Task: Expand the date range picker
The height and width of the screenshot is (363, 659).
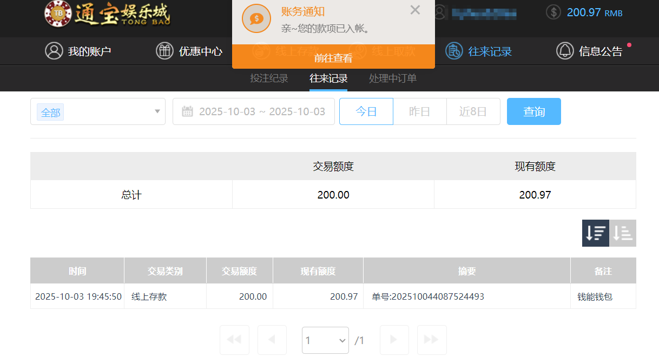Action: [x=253, y=111]
